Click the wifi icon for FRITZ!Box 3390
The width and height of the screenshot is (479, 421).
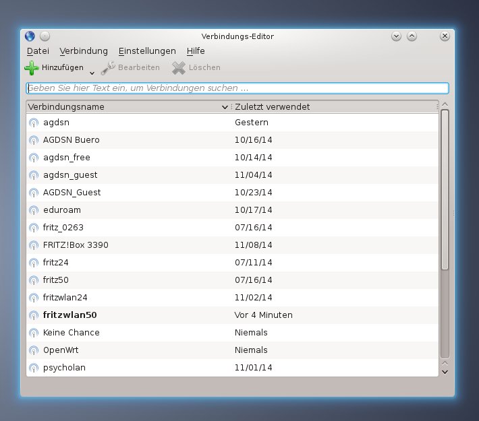pyautogui.click(x=34, y=245)
